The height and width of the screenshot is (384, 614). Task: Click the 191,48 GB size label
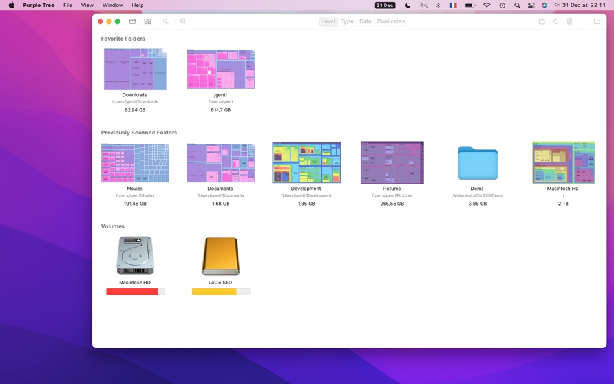(x=135, y=204)
